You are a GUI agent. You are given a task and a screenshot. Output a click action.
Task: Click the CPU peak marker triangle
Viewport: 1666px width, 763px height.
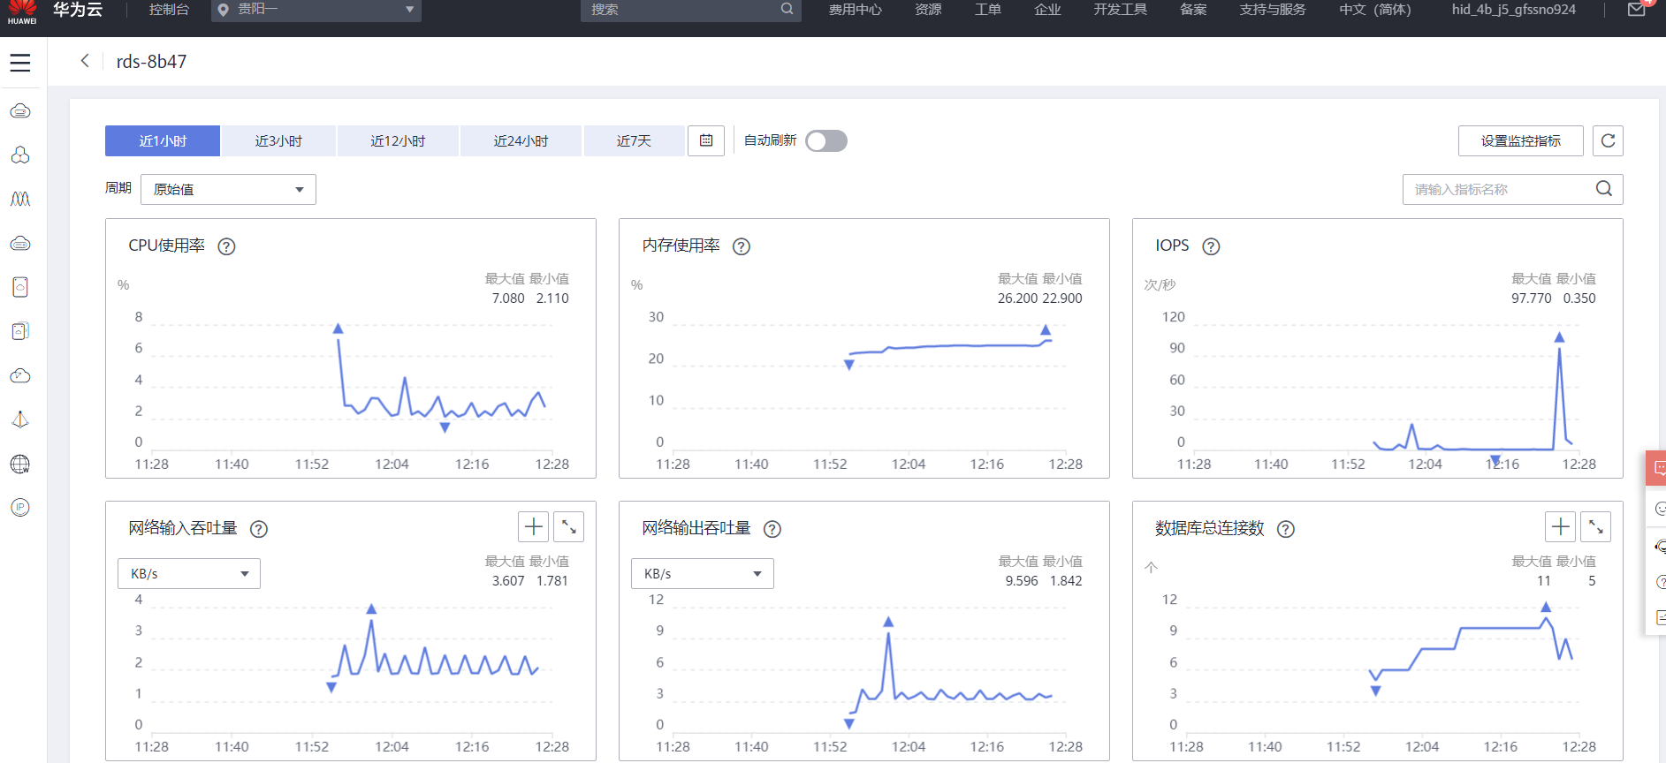(x=338, y=329)
